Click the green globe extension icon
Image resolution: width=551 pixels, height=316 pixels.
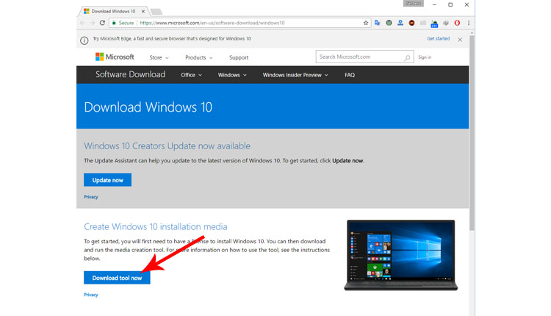pyautogui.click(x=389, y=23)
